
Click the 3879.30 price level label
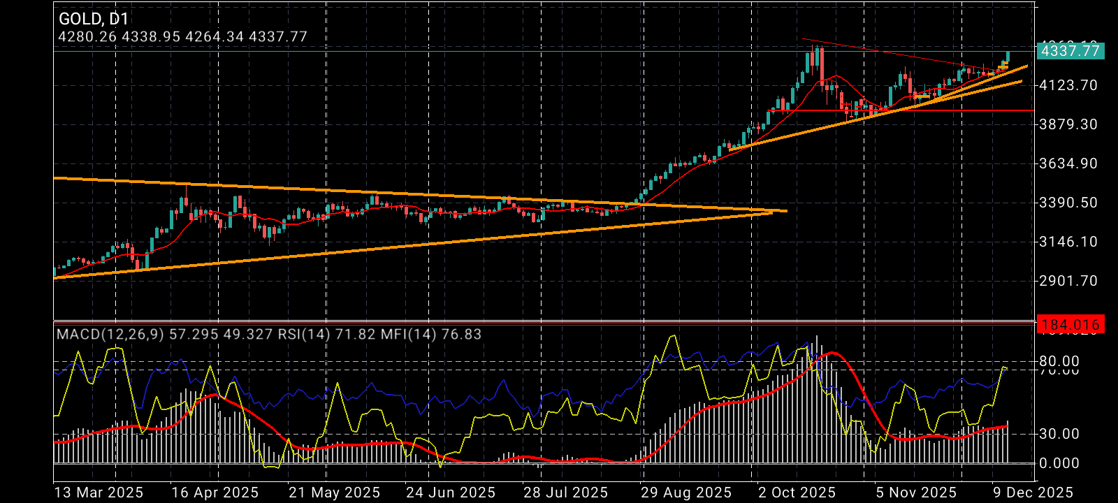click(x=1068, y=124)
